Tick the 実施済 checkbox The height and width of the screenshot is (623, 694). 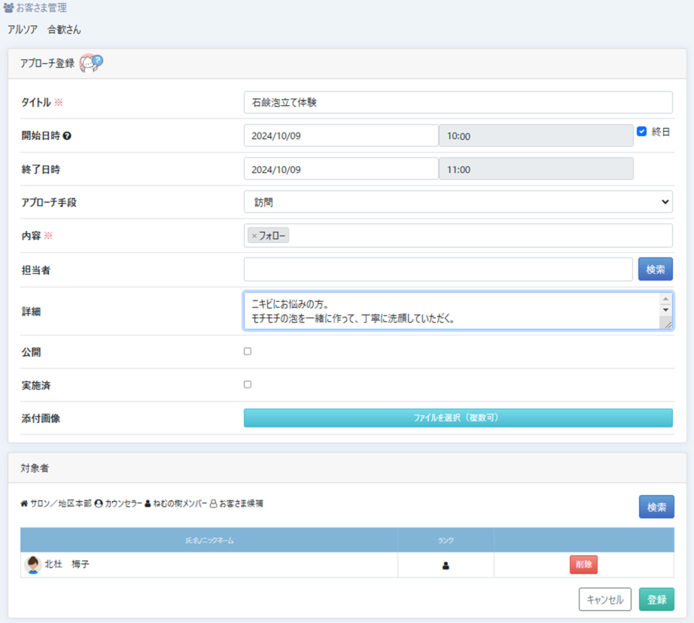[x=247, y=385]
